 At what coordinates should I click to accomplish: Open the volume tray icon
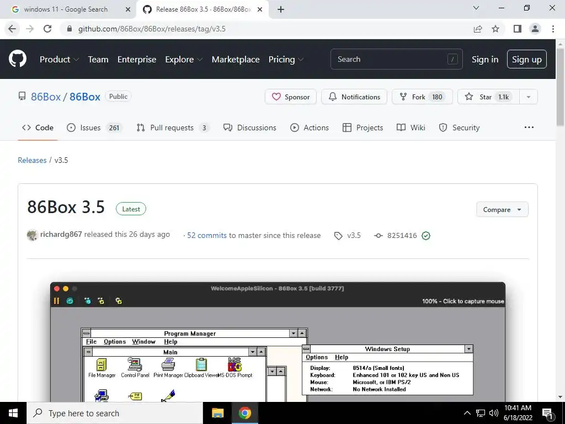pos(494,413)
